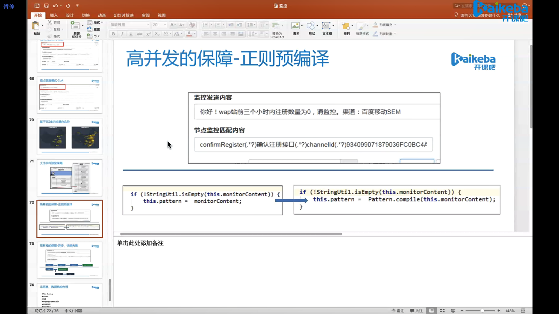The image size is (559, 314).
Task: Click the Save icon in title bar
Action: pos(46,6)
